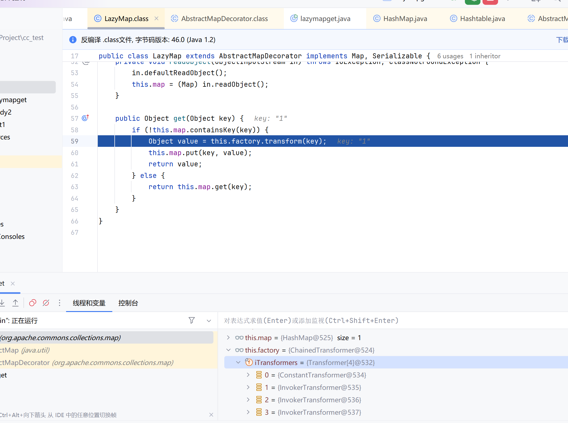
Task: Select Consoles item in project tree
Action: 12,237
